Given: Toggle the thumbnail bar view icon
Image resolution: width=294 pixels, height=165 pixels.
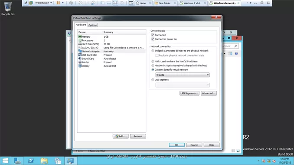Looking at the screenshot, I should coord(109,3).
